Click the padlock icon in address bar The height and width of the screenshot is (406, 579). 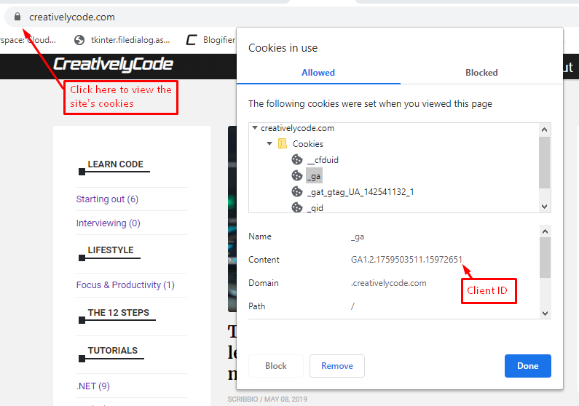17,17
